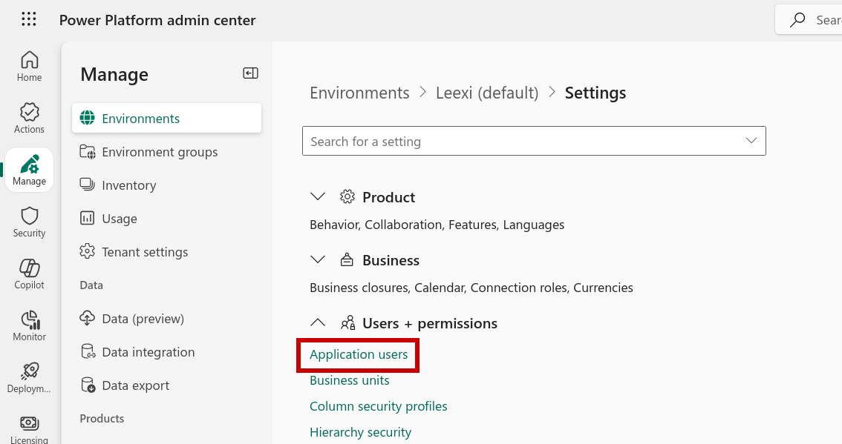Image resolution: width=842 pixels, height=444 pixels.
Task: Open Actions in the left rail
Action: [x=29, y=119]
